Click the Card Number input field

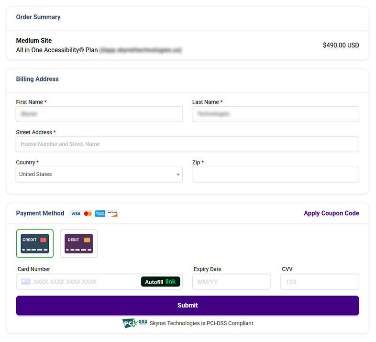(81, 282)
